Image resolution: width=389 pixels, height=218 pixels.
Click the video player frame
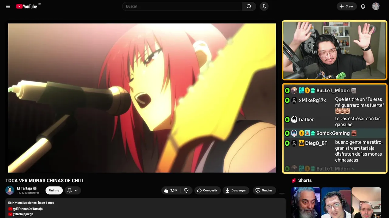142,98
